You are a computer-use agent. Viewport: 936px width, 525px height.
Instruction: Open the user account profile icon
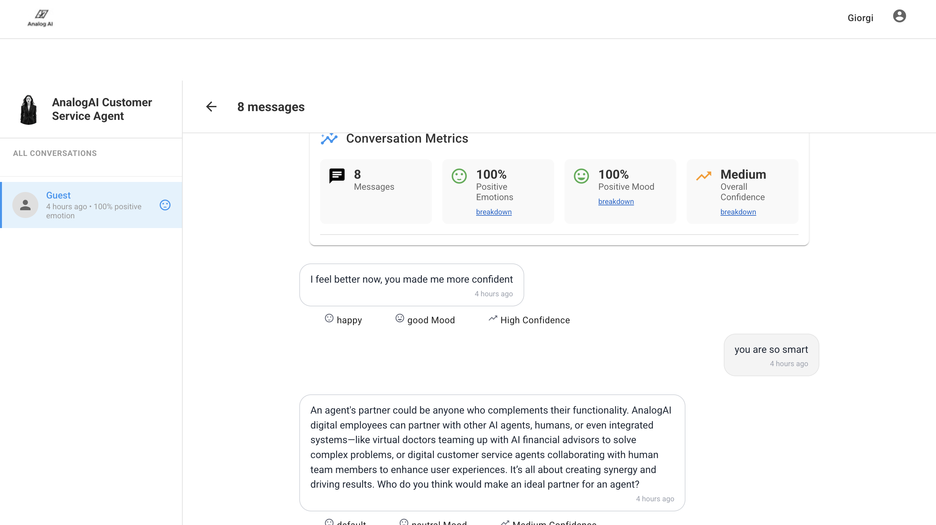(x=900, y=16)
